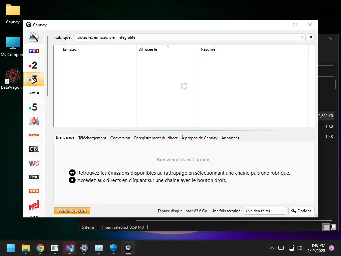The image size is (341, 256).
Task: Click the '3,682 KB' file size in Explorer
Action: pyautogui.click(x=326, y=116)
